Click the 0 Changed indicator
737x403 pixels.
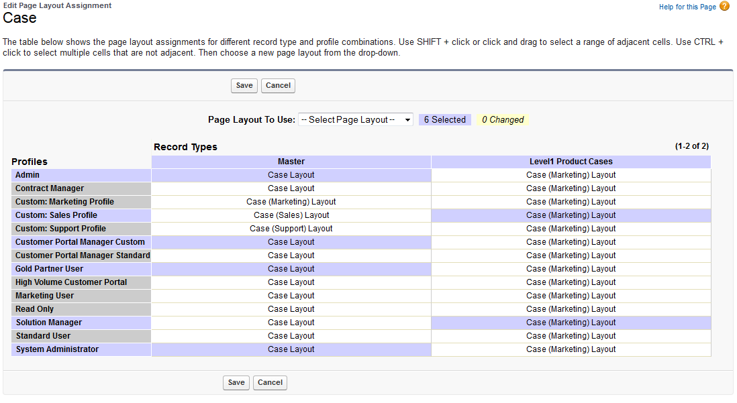pos(502,119)
